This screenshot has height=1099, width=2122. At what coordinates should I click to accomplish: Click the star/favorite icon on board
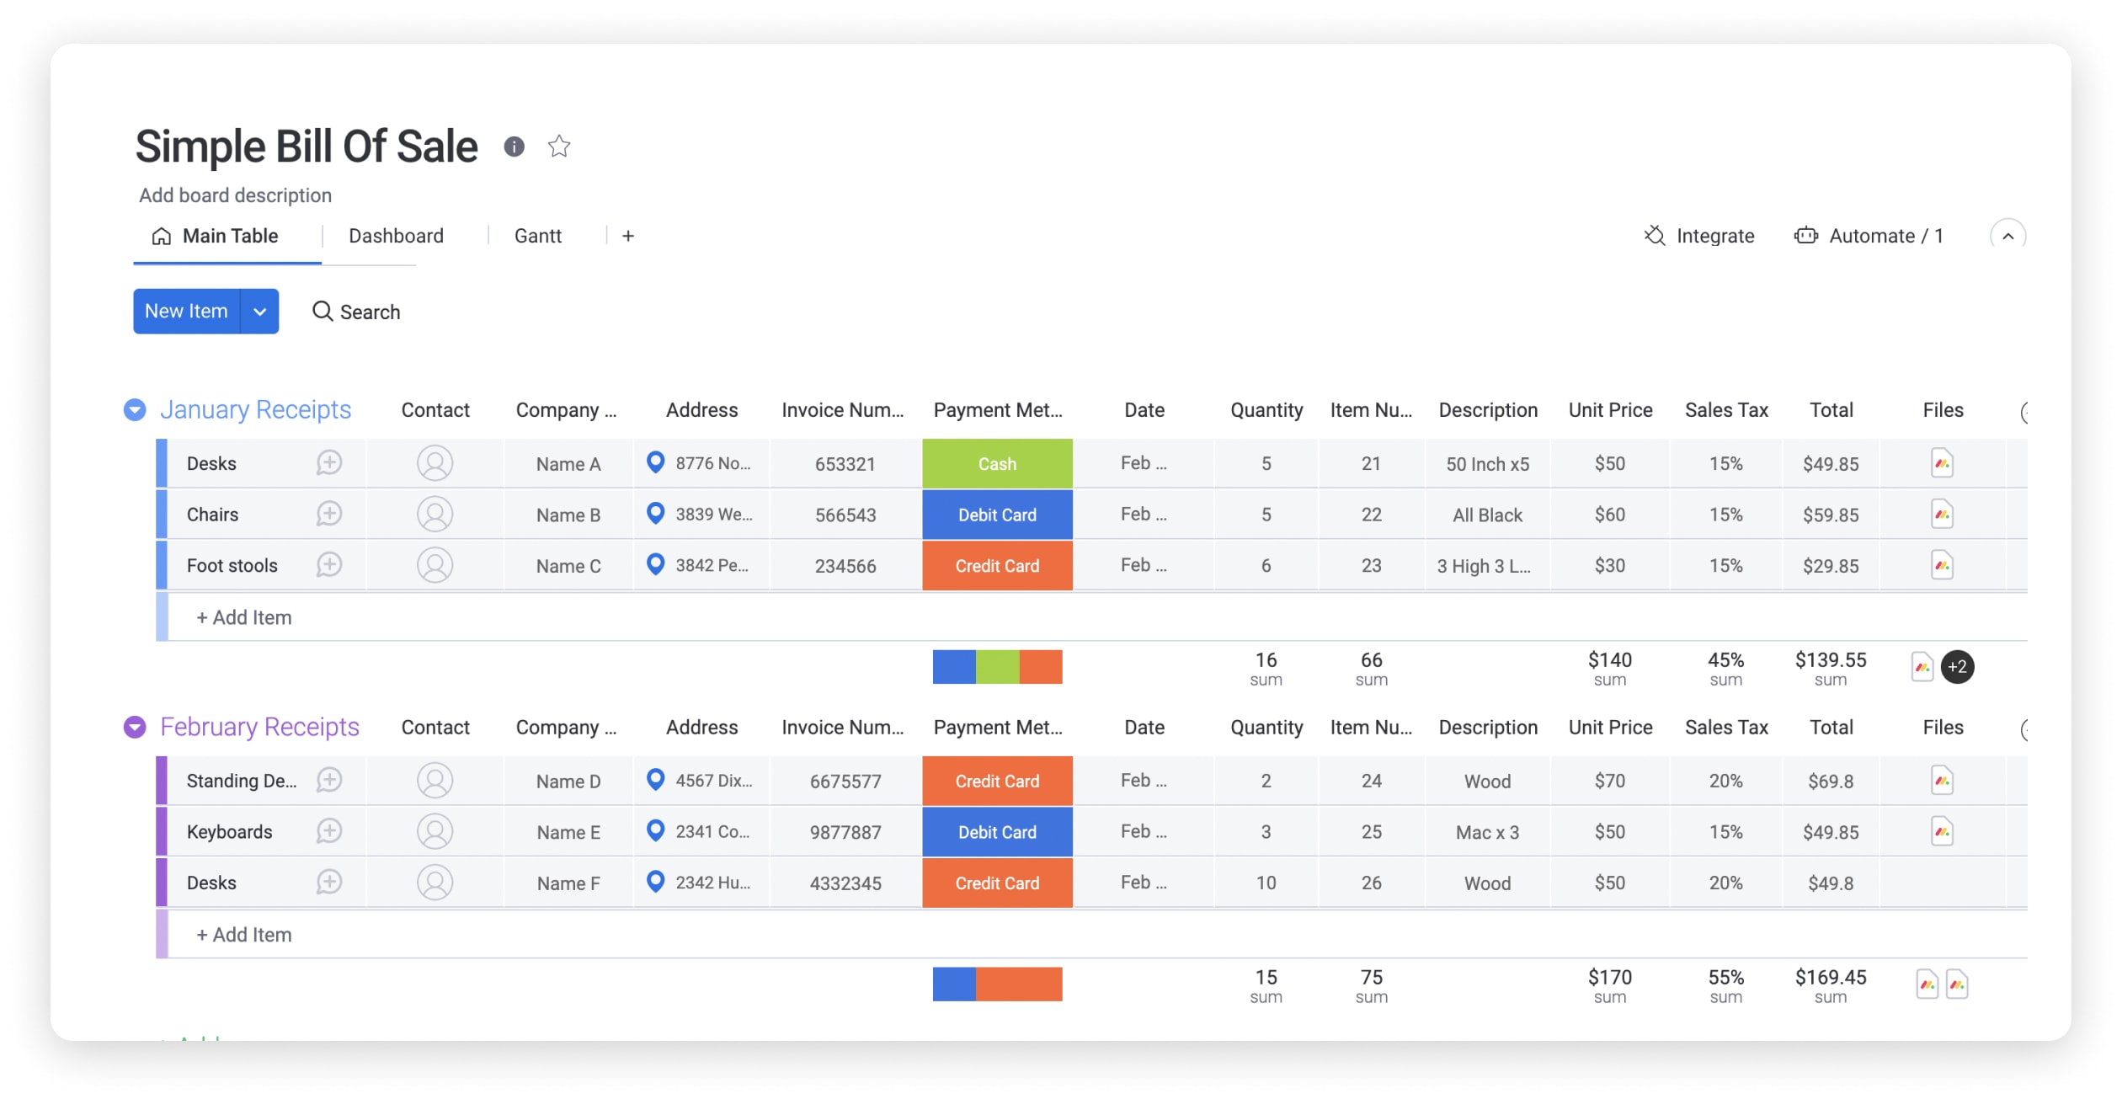(x=559, y=144)
